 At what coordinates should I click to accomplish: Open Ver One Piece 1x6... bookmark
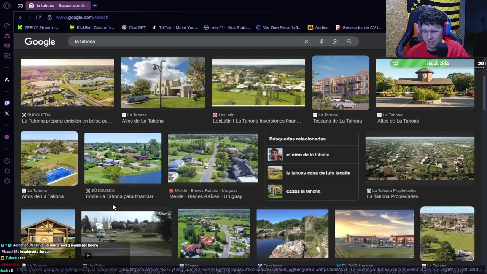279,27
